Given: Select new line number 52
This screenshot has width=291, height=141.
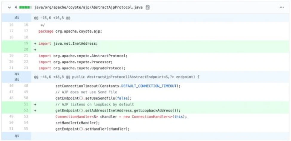Looking at the screenshot, I should (x=26, y=110).
